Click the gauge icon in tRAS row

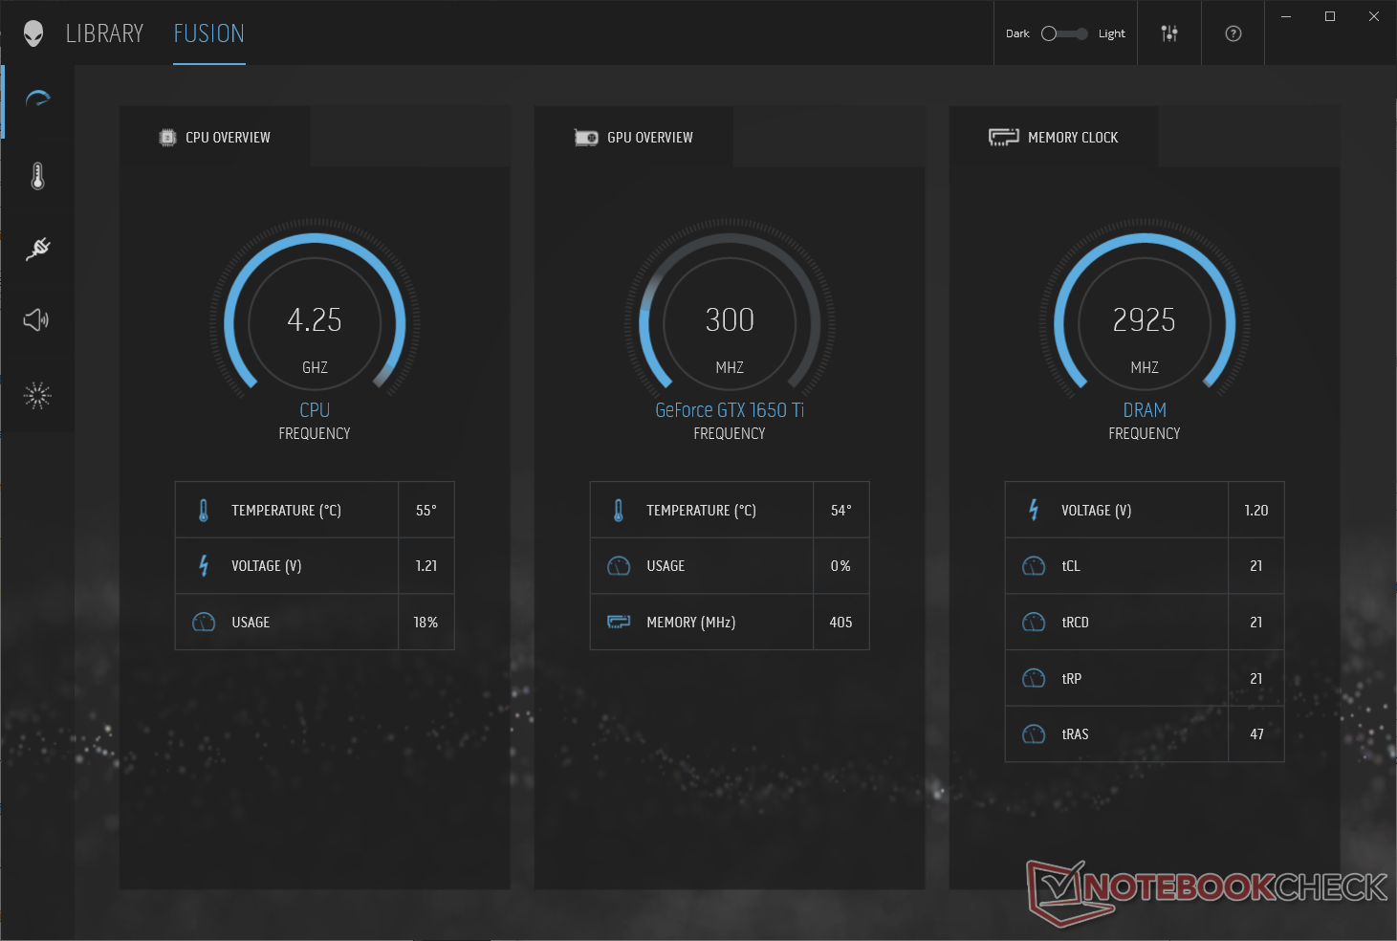point(1034,734)
